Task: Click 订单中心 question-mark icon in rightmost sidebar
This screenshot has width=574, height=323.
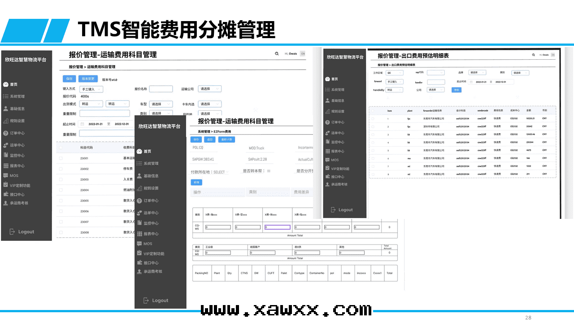Action: coord(328,122)
